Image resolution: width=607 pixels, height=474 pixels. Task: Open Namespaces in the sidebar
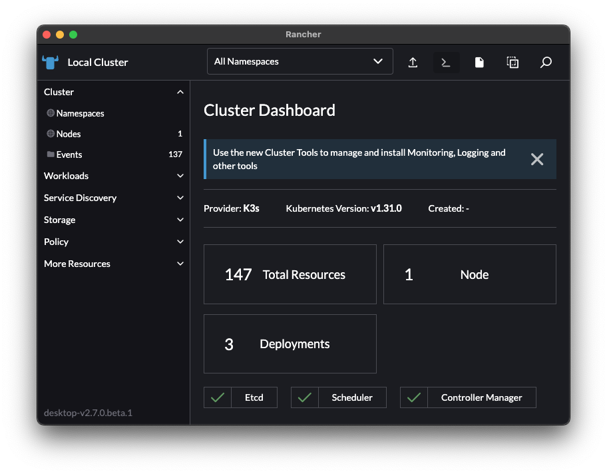pyautogui.click(x=80, y=113)
